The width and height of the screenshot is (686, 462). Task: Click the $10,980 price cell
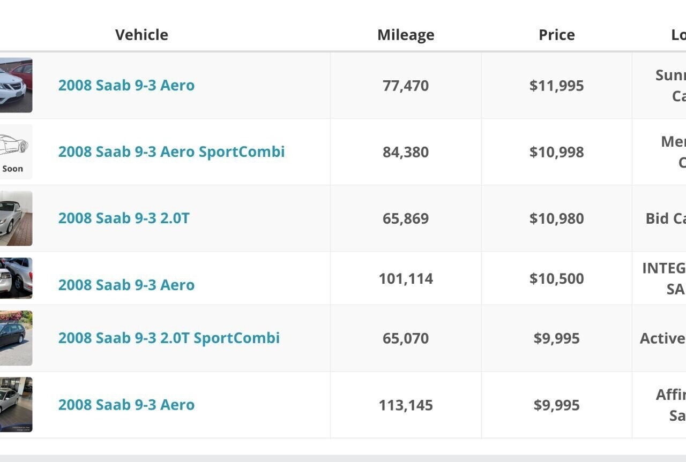556,218
